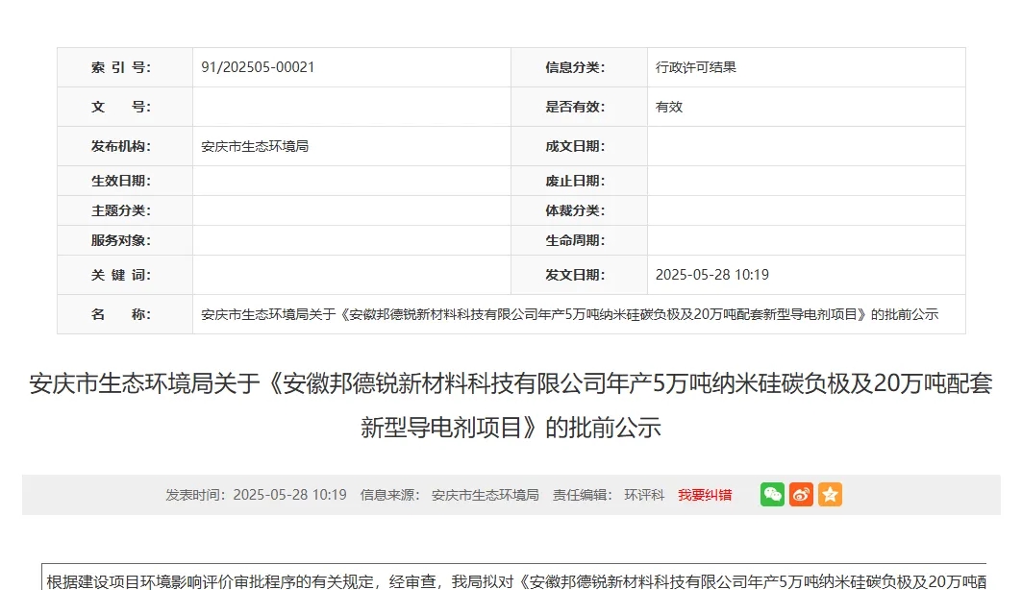Click the 发文日期 value 2025-05-28 10:19
1022x590 pixels.
[x=711, y=275]
